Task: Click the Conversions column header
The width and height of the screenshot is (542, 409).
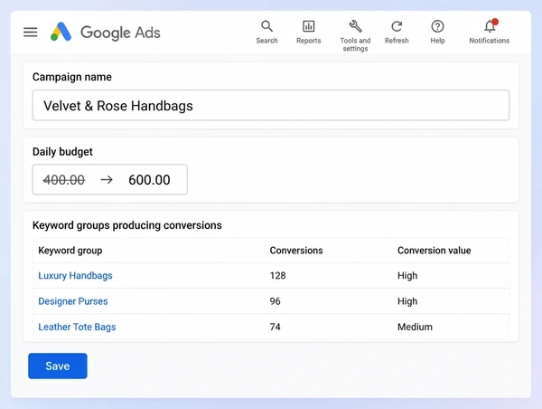Action: point(296,251)
